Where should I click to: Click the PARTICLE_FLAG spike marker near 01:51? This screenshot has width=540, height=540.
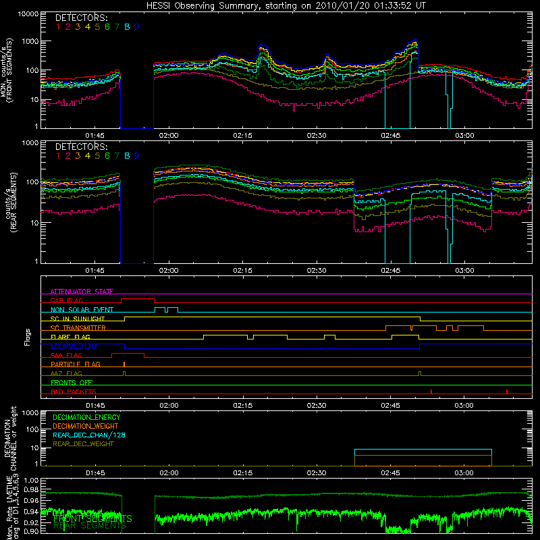coord(124,364)
